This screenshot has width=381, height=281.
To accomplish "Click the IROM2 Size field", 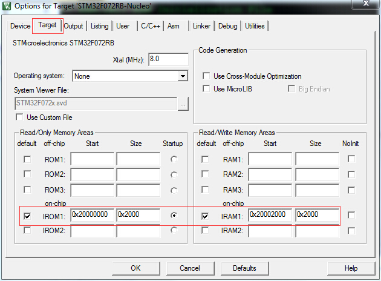I will 138,231.
